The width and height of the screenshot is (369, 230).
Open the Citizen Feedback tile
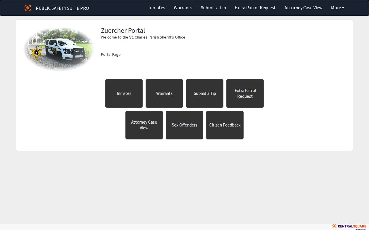225,125
